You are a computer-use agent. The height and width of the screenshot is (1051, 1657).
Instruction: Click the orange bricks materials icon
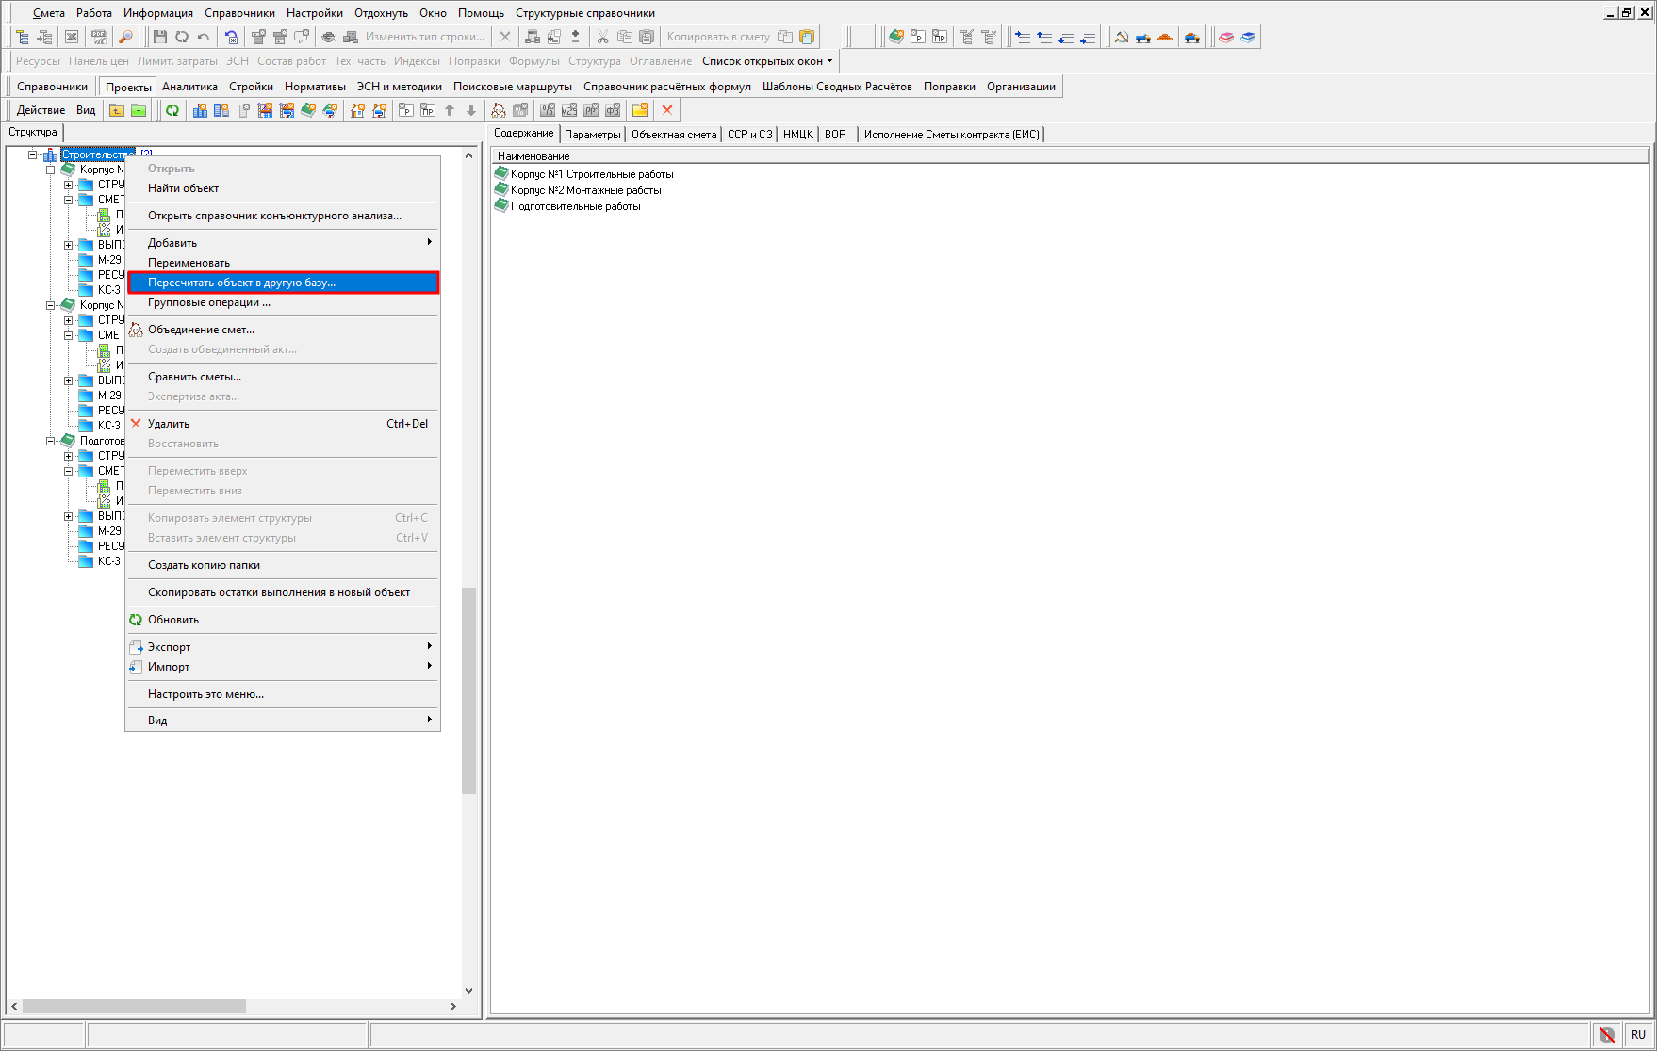click(1165, 37)
